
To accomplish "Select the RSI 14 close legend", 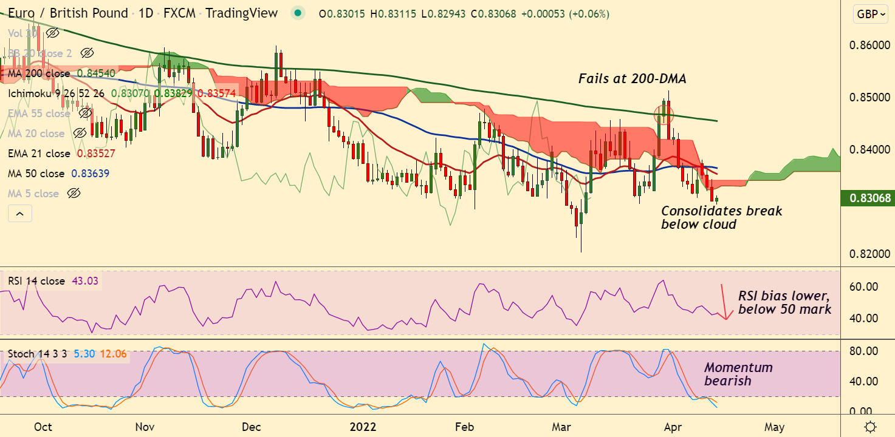I will tap(36, 281).
